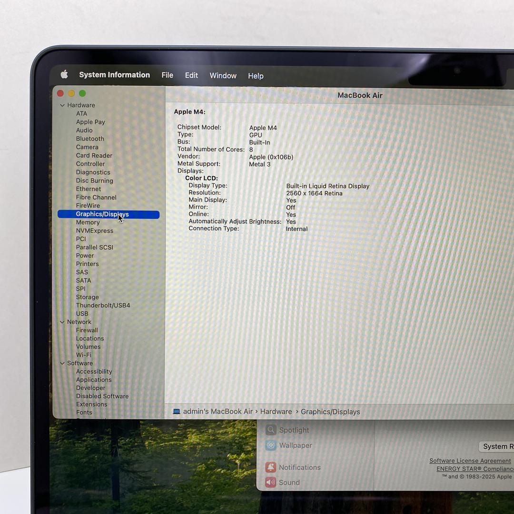The height and width of the screenshot is (514, 514).
Task: Click Hardware in the bottom path bar
Action: 276,412
